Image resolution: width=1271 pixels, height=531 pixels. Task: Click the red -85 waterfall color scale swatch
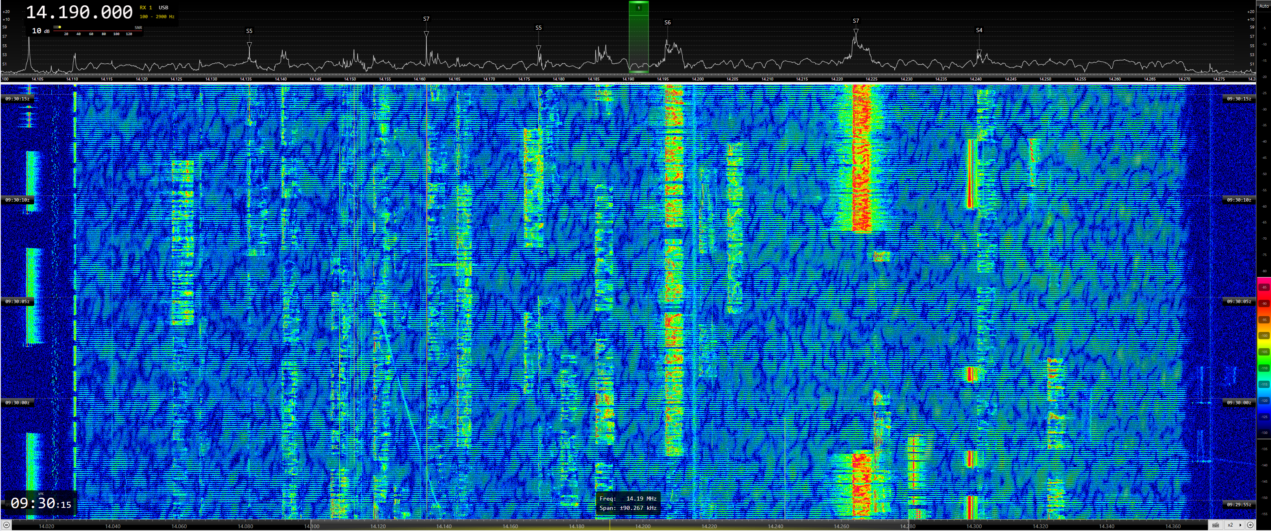click(x=1264, y=287)
